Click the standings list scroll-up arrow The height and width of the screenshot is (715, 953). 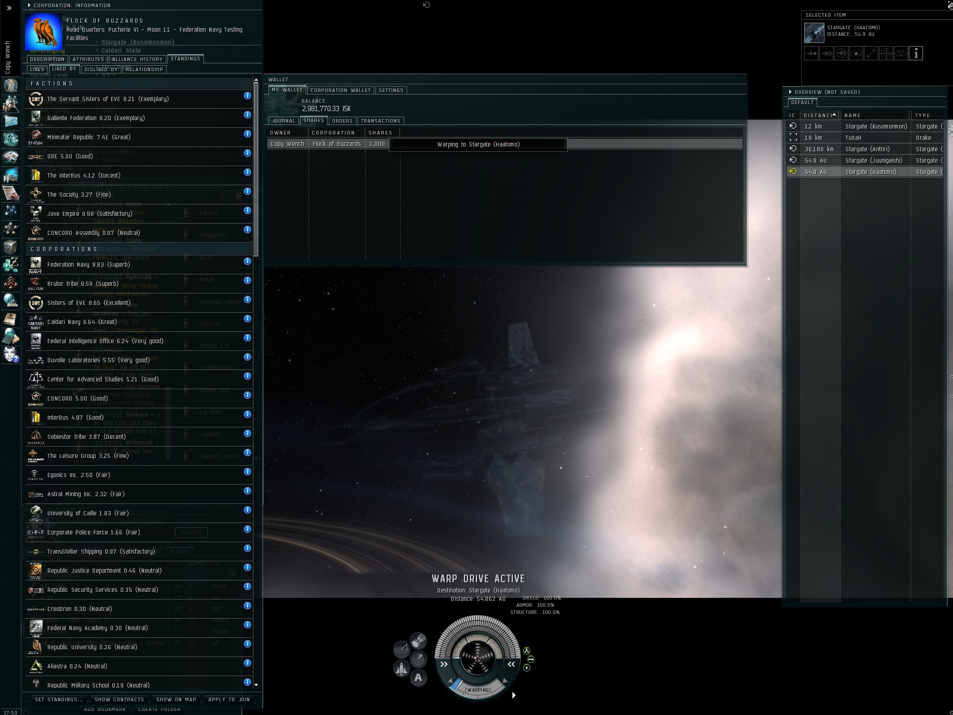click(x=256, y=80)
